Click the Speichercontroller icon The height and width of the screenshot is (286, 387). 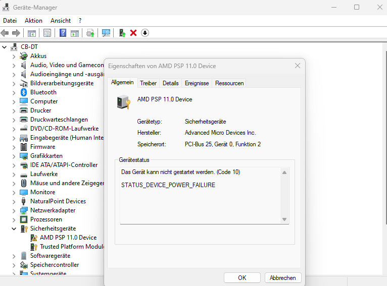tap(24, 265)
